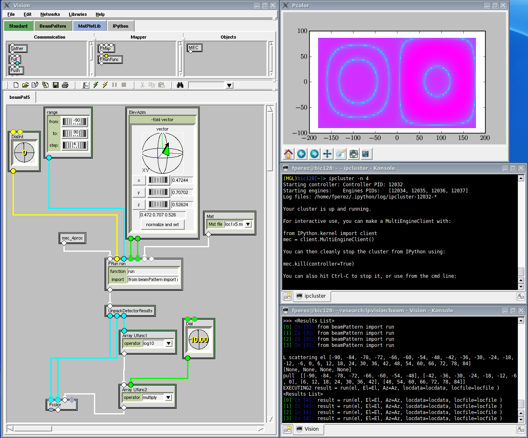Click the PRun function field containing 'run'

153,271
